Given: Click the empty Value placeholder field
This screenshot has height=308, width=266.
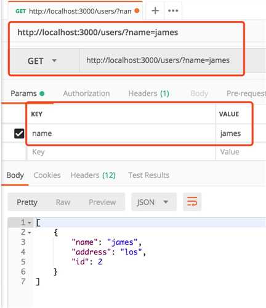Looking at the screenshot, I should coord(241,152).
